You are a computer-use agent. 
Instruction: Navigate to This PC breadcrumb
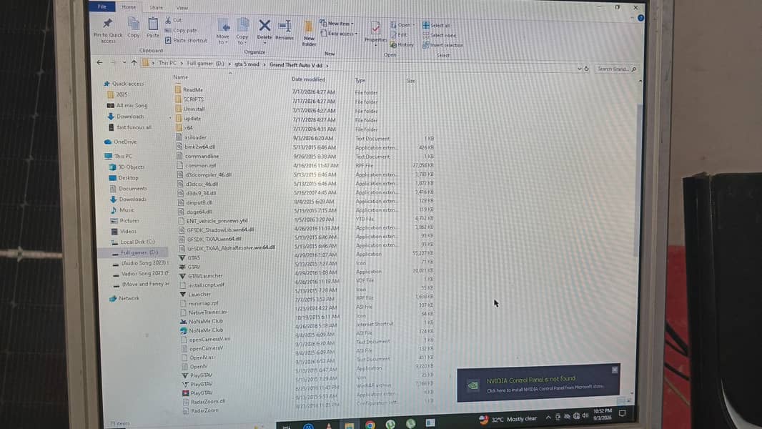click(167, 63)
